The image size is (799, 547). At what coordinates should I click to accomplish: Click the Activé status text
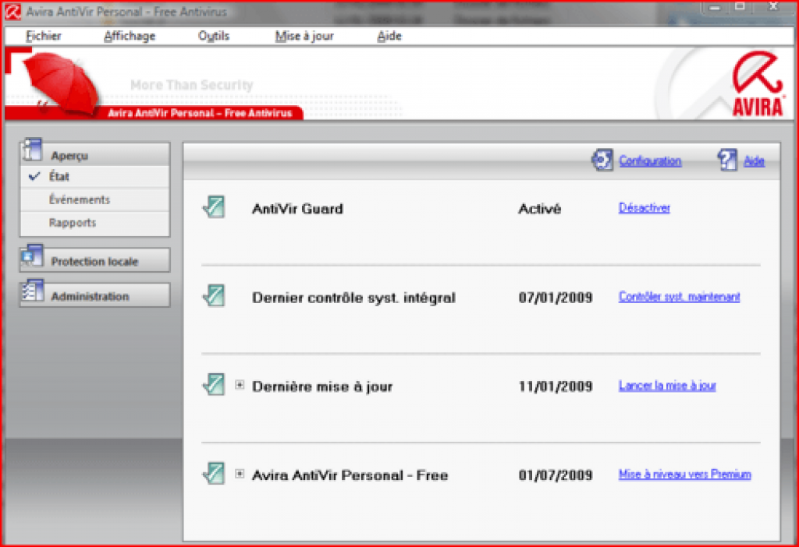540,209
